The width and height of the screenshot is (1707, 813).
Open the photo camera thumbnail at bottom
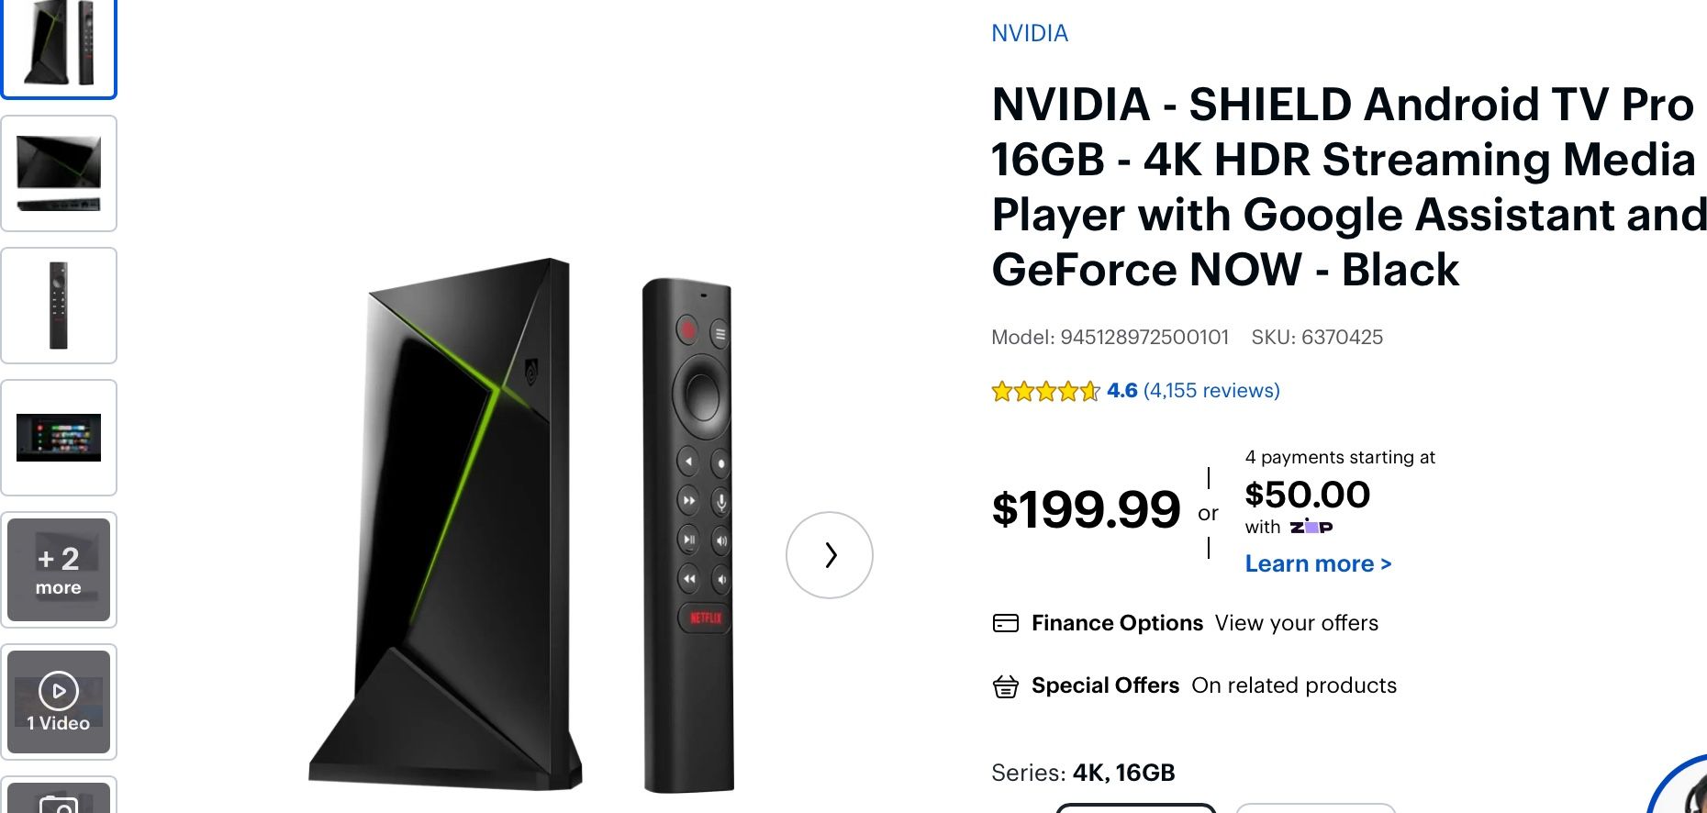point(59,800)
